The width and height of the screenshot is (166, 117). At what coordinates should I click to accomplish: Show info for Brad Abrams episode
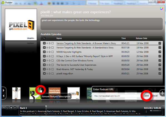tap(47, 69)
